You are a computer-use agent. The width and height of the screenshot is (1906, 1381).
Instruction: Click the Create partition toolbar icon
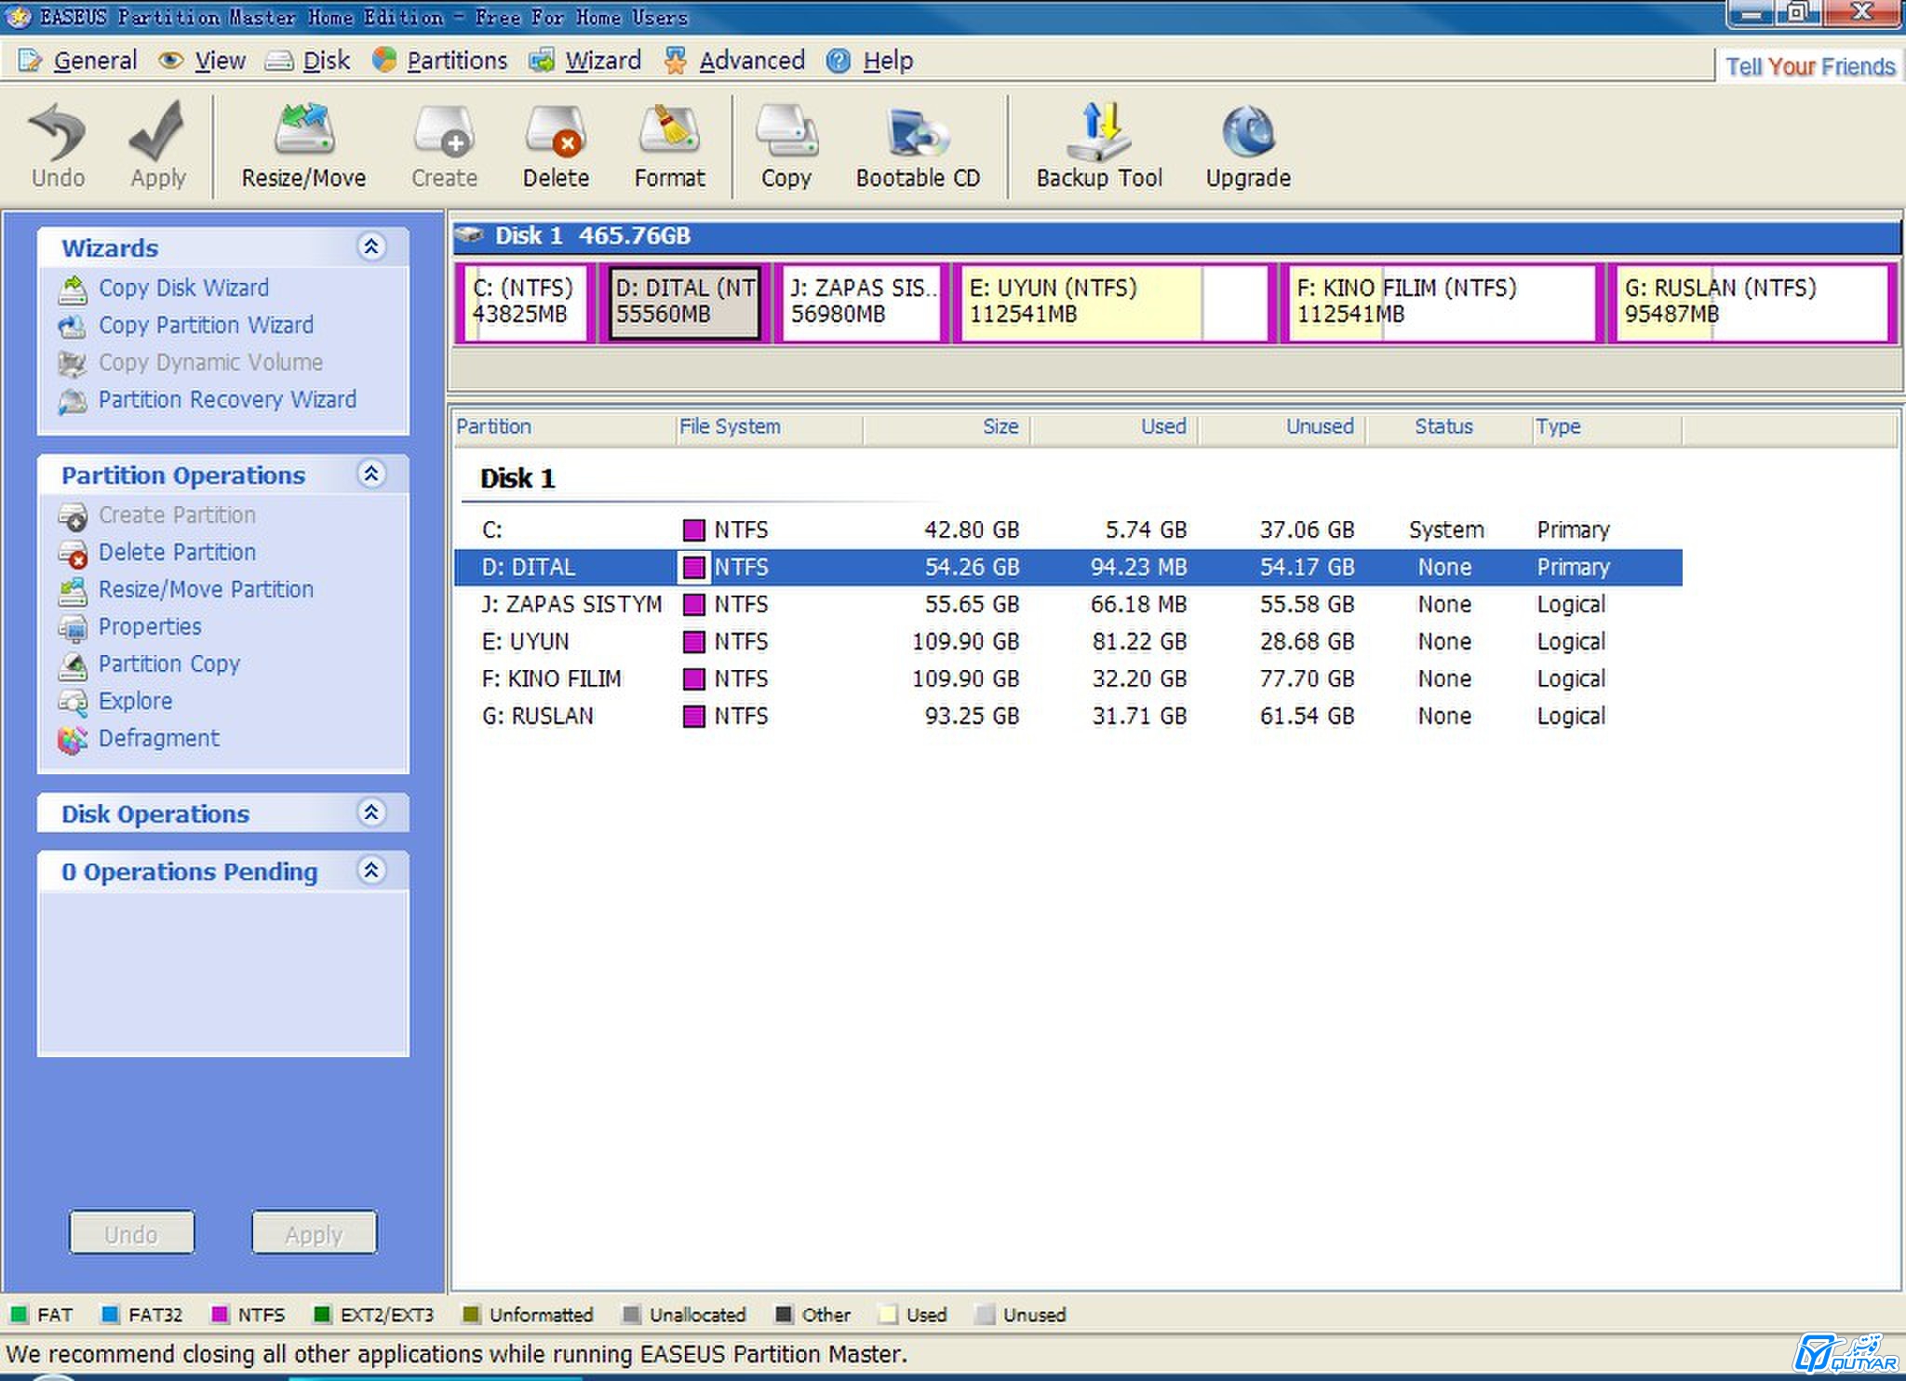444,146
